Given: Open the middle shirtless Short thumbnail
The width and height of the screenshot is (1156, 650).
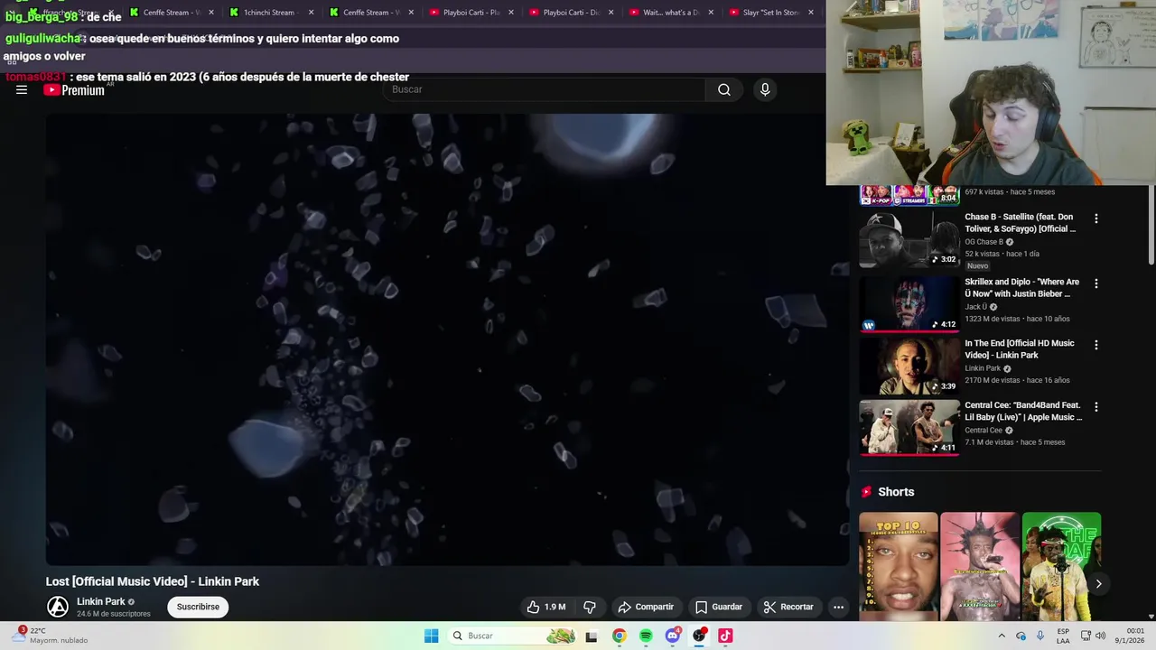Looking at the screenshot, I should point(980,566).
